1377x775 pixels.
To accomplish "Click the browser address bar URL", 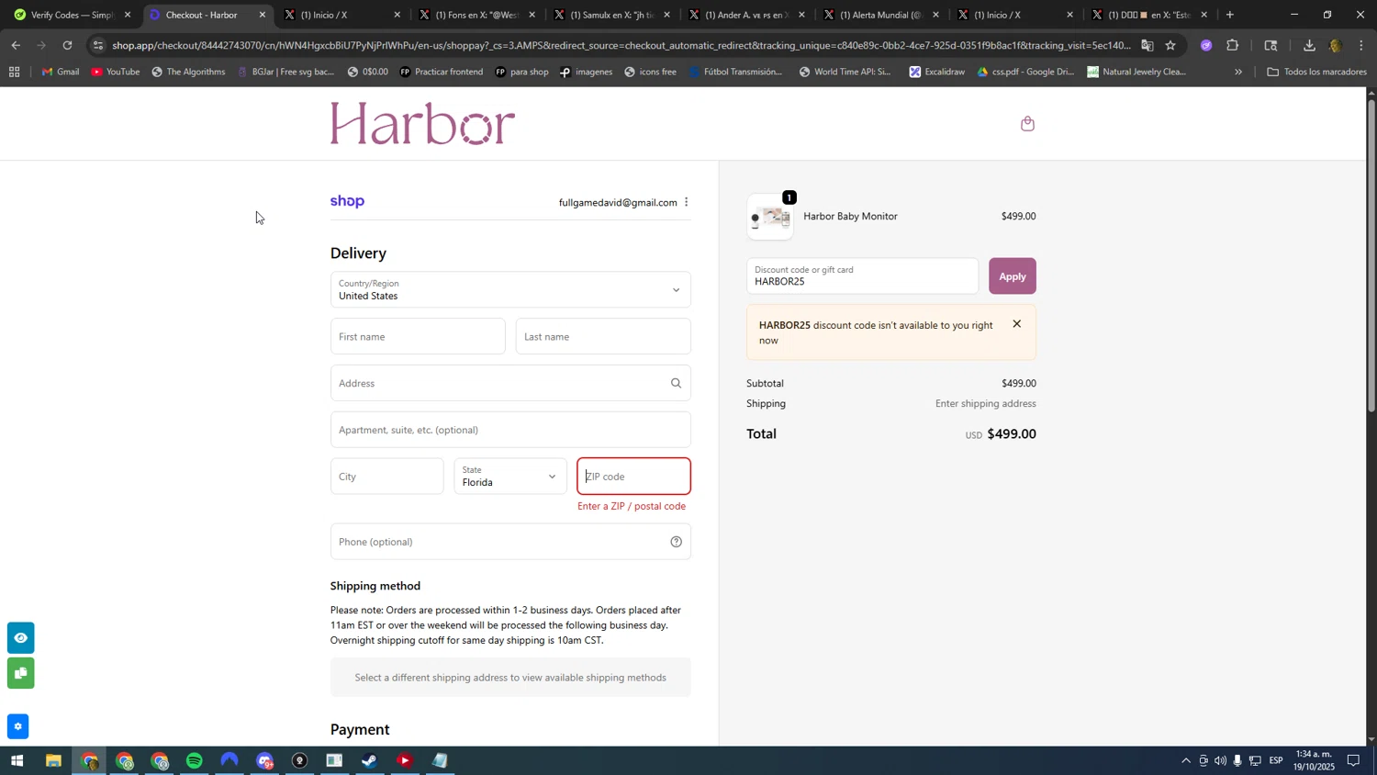I will coord(621,45).
